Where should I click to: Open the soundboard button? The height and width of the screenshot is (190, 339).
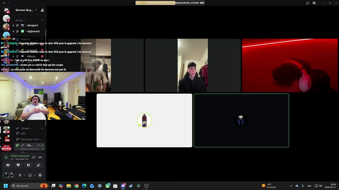coord(39,165)
